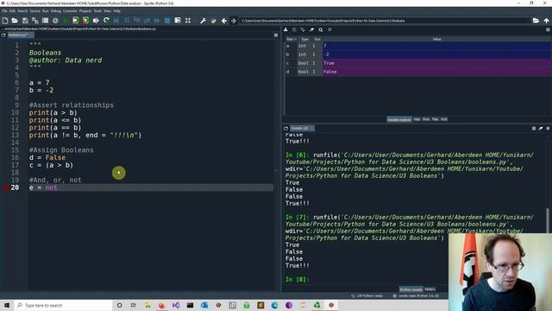552x311 pixels.
Task: Open the Edit menu
Action: pyautogui.click(x=12, y=11)
